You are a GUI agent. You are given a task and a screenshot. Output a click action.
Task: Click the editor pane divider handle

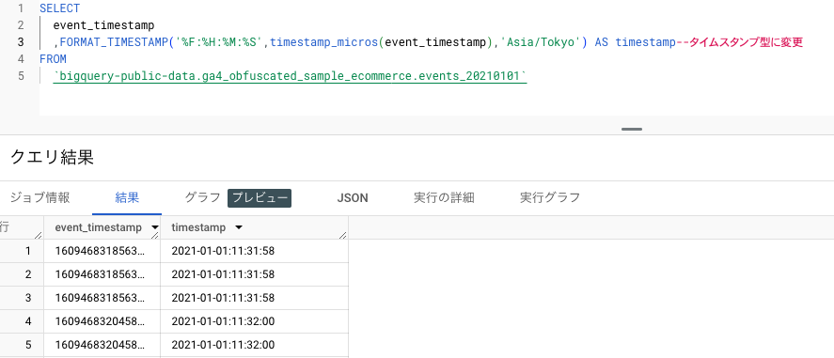click(x=632, y=129)
